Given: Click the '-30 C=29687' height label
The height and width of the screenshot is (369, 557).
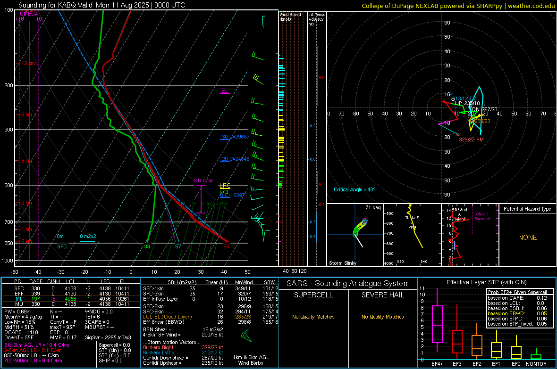Looking at the screenshot, I should 235,137.
